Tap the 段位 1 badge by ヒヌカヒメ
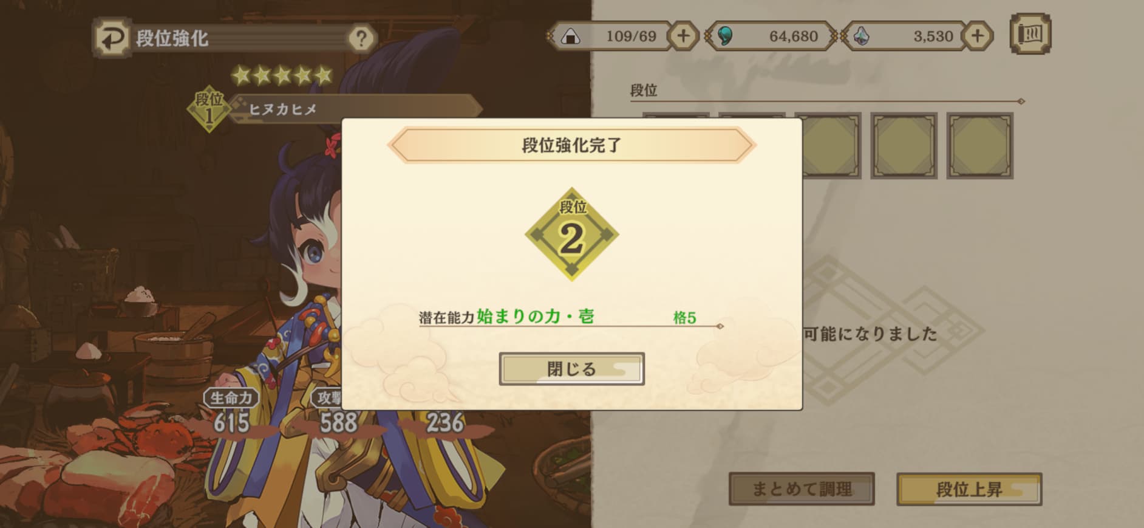This screenshot has height=528, width=1144. [x=209, y=109]
